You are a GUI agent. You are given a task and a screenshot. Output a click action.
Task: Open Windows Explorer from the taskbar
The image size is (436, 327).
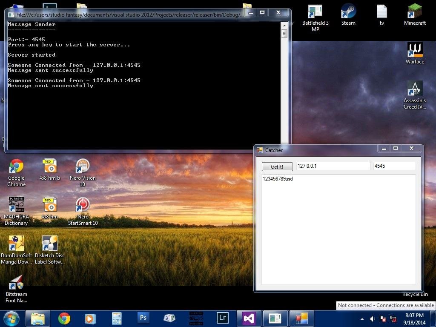coord(38,318)
